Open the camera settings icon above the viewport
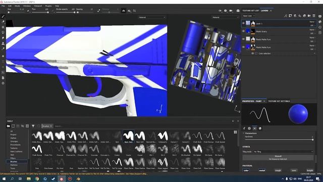This screenshot has height=182, width=323. click(x=231, y=11)
